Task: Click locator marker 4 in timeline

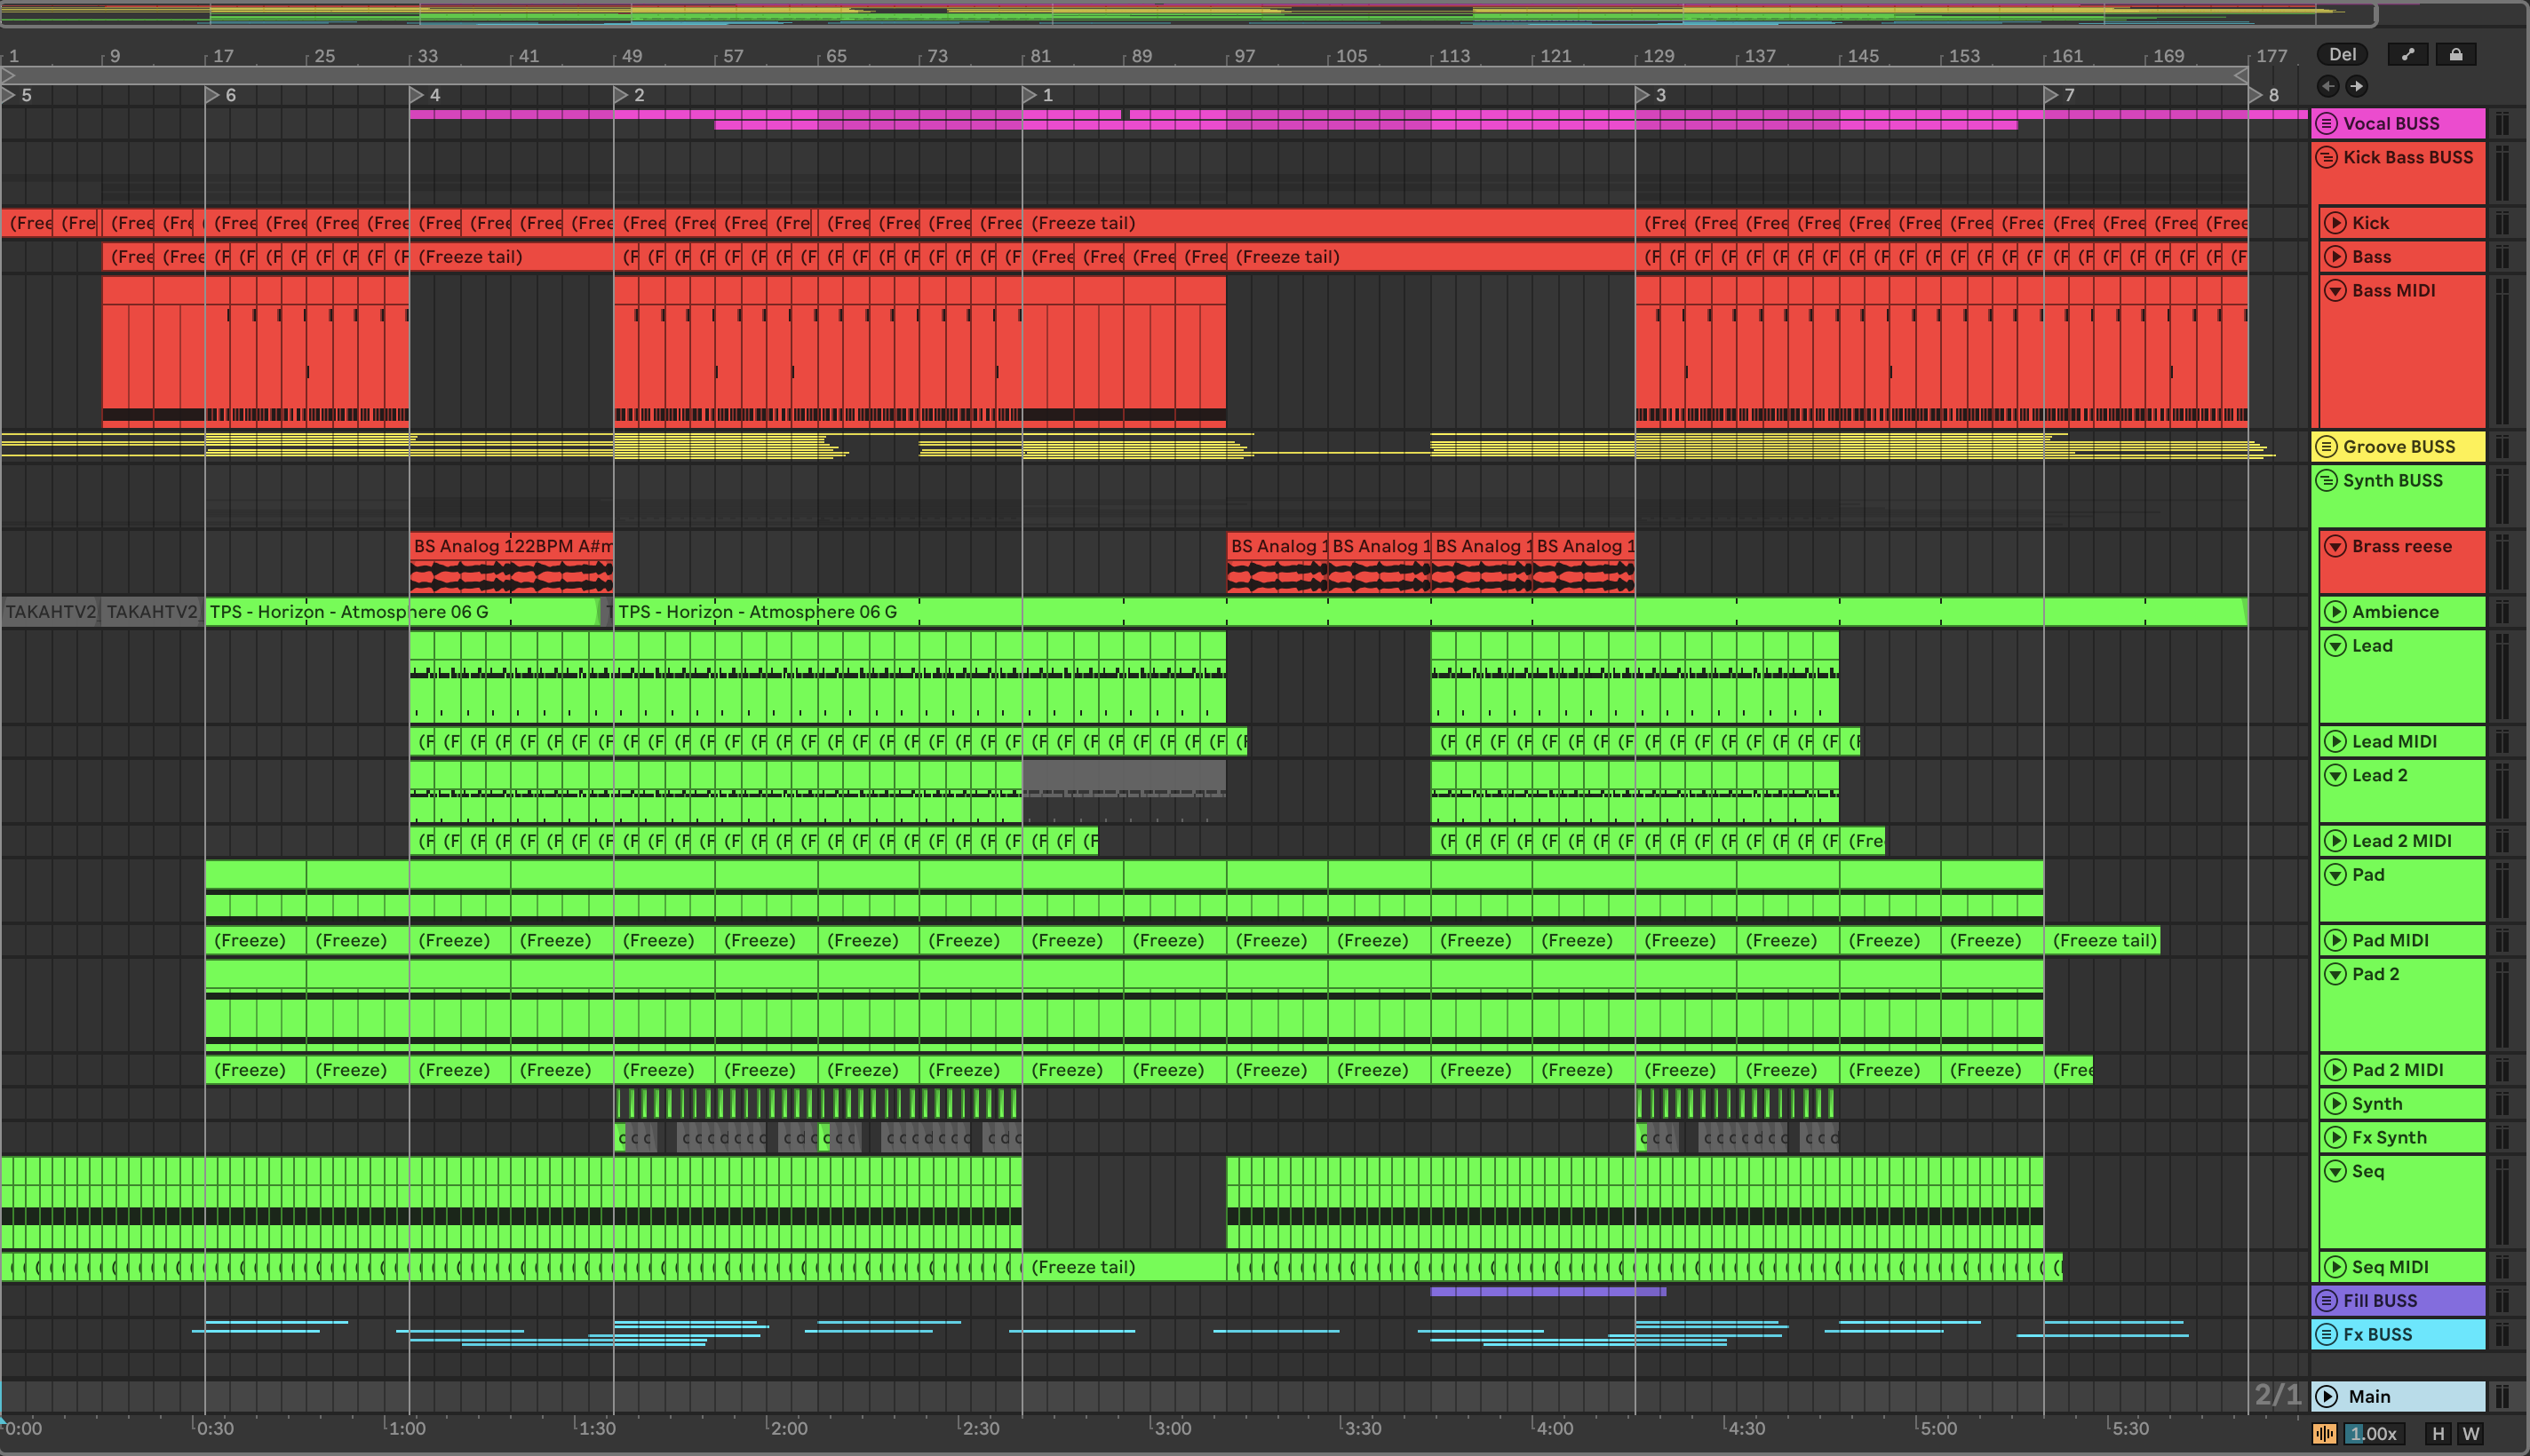Action: click(x=418, y=95)
